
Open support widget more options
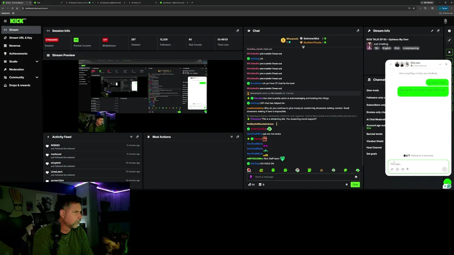pyautogui.click(x=440, y=64)
